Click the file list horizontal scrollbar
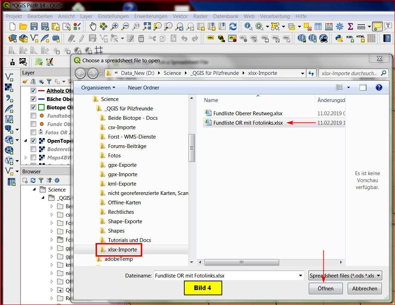 (x=241, y=262)
